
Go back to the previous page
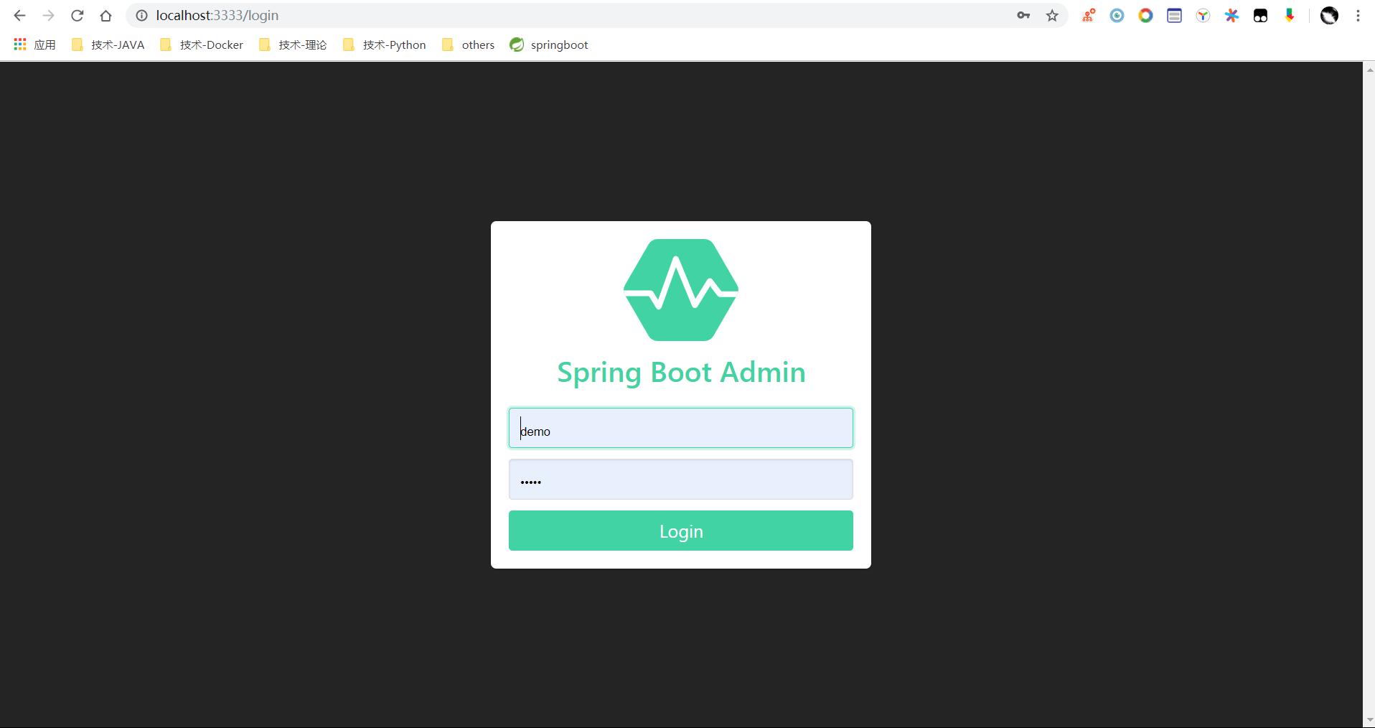coord(19,16)
